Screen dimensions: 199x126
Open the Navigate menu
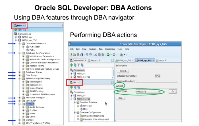(x=92, y=49)
